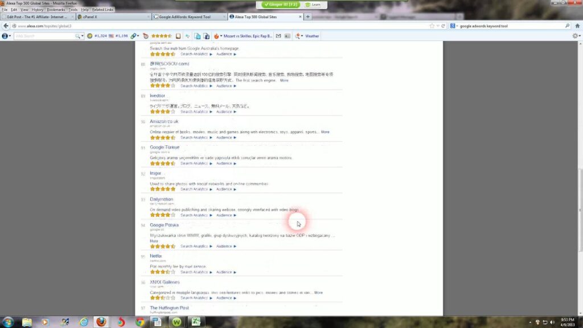Screen dimensions: 583x328
Task: Expand Search Analytics for Google Polska
Action: tap(196, 246)
